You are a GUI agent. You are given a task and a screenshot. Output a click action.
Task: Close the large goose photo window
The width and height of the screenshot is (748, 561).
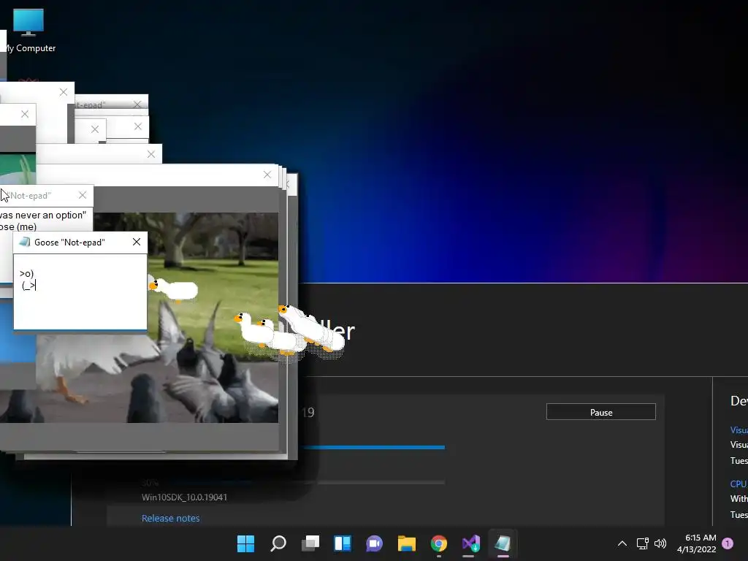pos(267,175)
